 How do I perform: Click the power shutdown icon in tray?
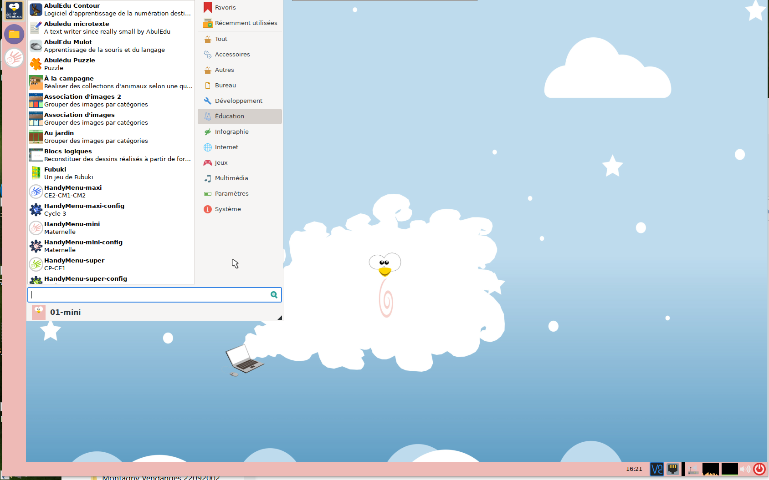pos(759,469)
